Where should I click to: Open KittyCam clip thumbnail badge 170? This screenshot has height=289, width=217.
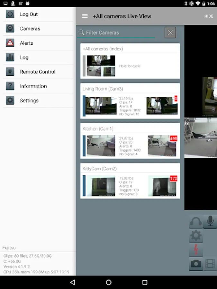(x=162, y=186)
